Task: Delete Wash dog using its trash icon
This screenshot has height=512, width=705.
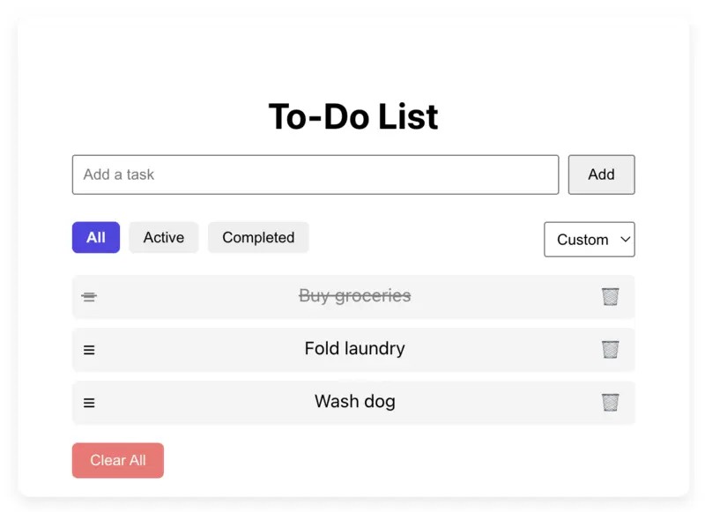Action: tap(610, 402)
